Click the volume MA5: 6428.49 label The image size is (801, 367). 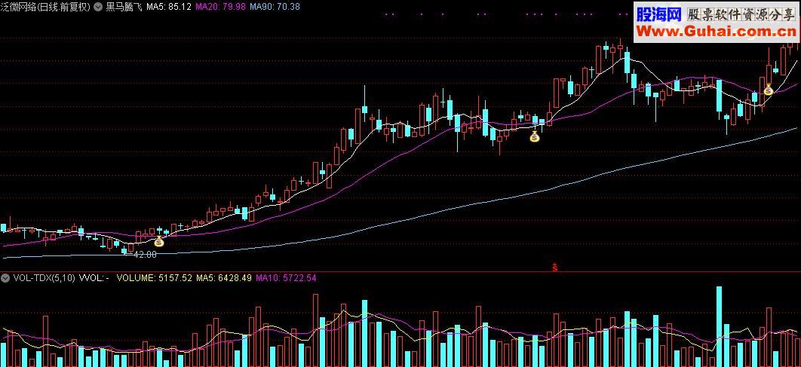(x=224, y=278)
